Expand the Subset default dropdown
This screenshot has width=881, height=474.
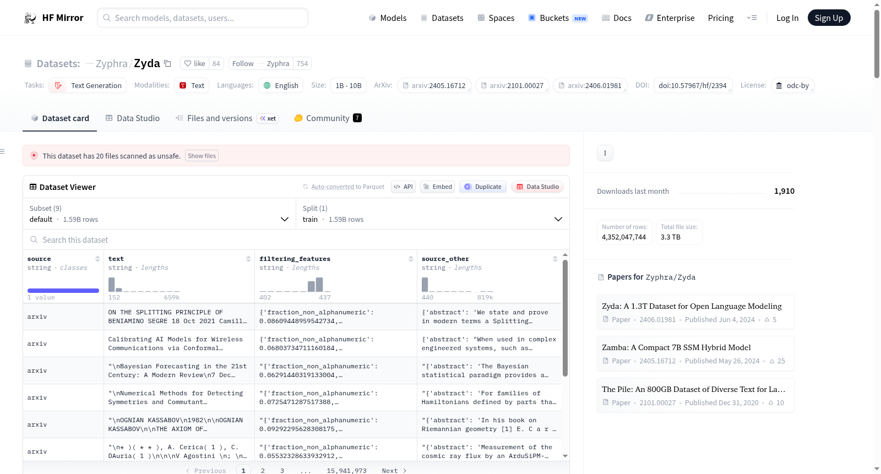[160, 214]
